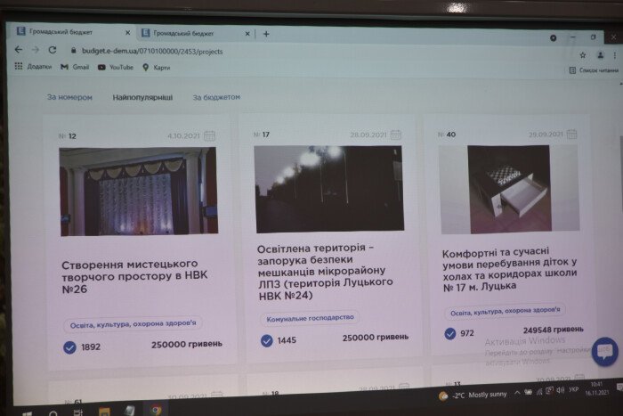Open the YouTube bookmark
The height and width of the screenshot is (416, 623).
[116, 67]
